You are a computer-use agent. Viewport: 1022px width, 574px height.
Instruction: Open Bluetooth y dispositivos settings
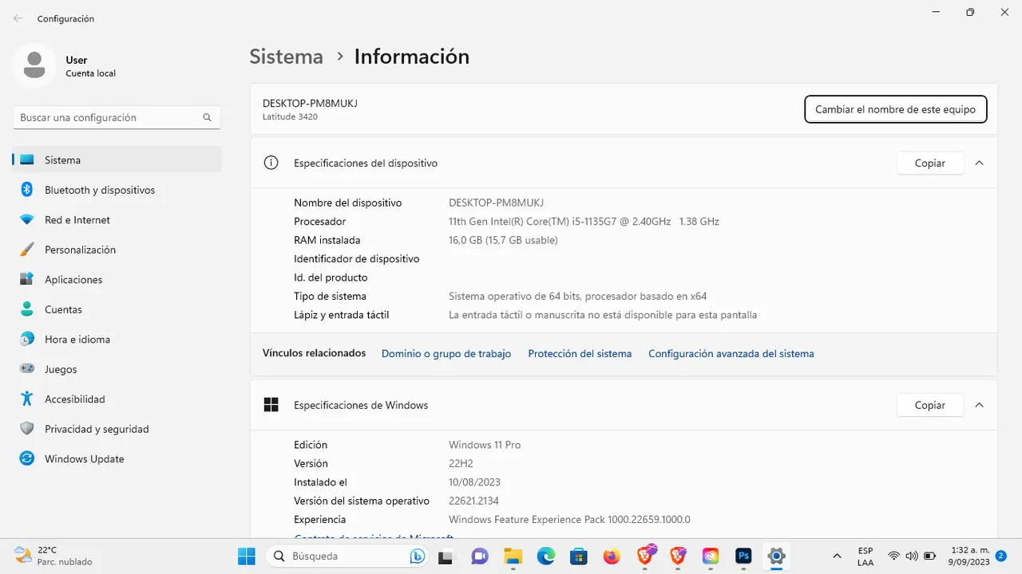(x=117, y=190)
